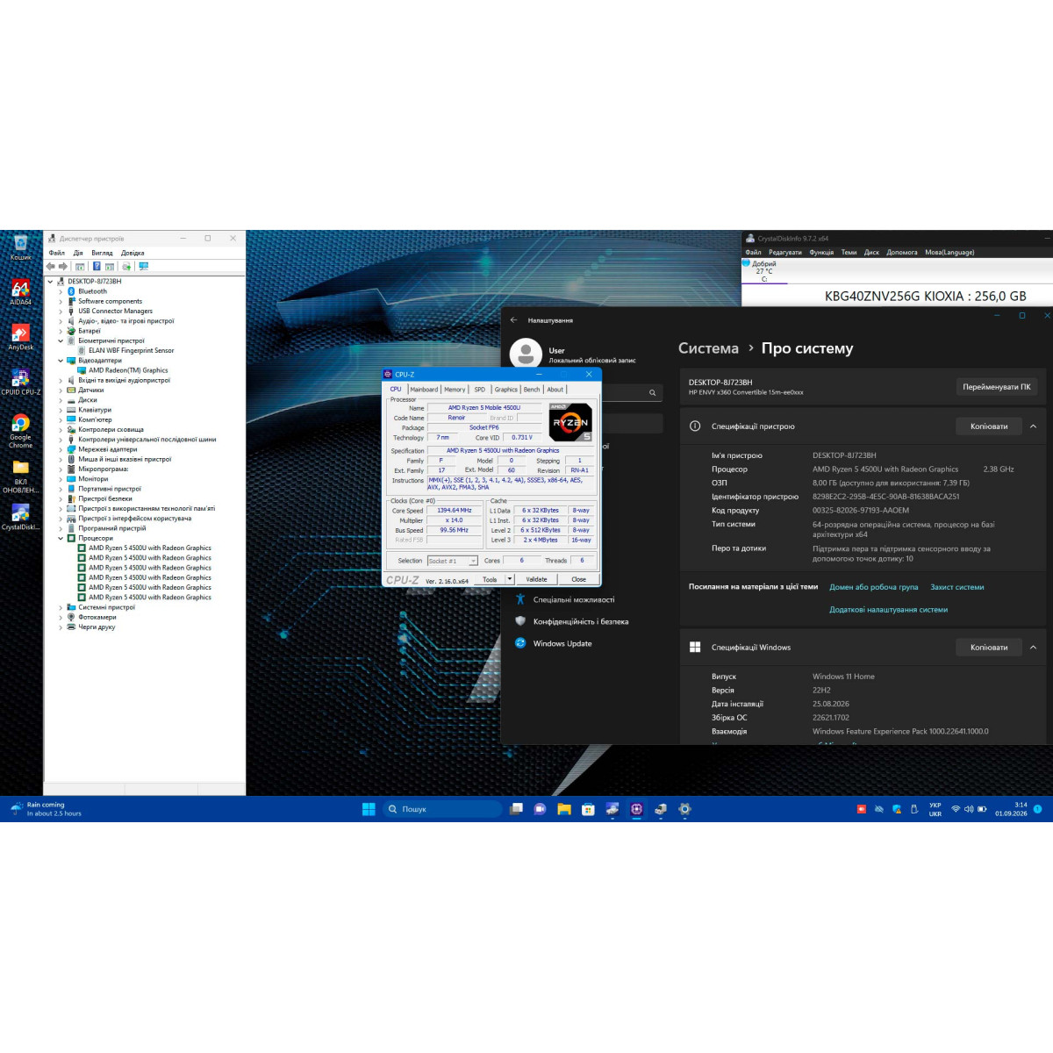The width and height of the screenshot is (1053, 1053).
Task: Click the Windows Start button on taskbar
Action: [369, 809]
